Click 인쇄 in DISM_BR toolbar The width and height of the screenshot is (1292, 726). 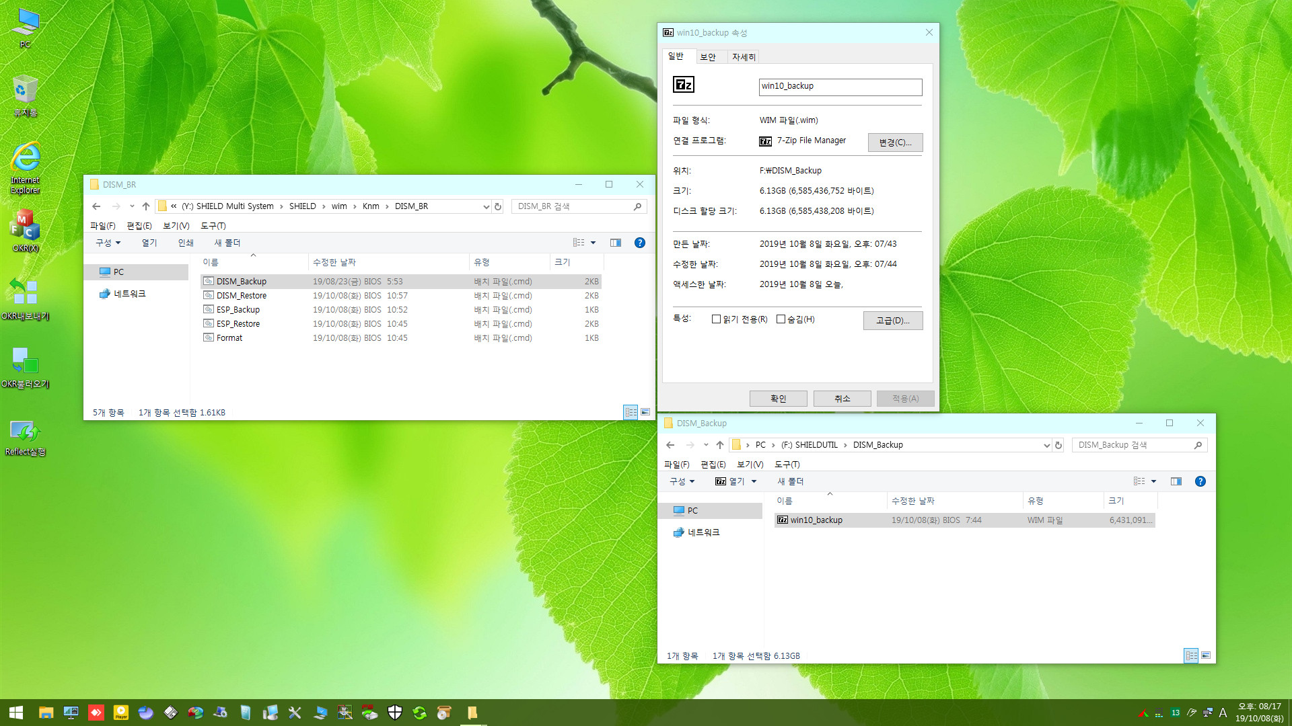pyautogui.click(x=186, y=243)
